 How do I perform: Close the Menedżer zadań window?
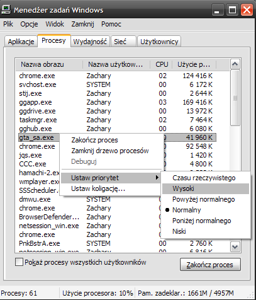pos(247,10)
